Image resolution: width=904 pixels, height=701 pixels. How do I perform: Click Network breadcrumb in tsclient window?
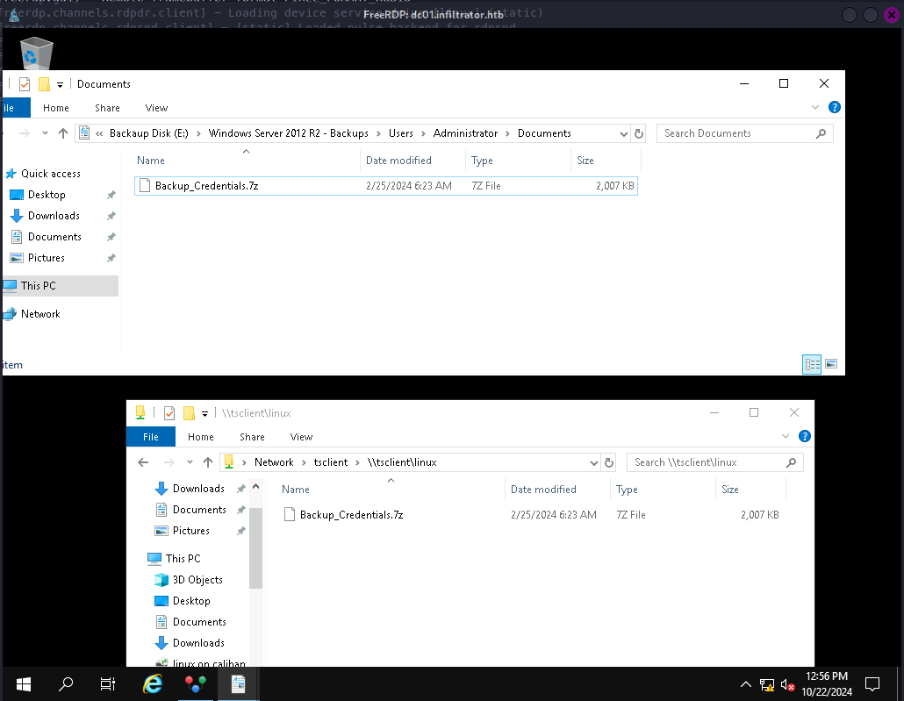tap(274, 462)
